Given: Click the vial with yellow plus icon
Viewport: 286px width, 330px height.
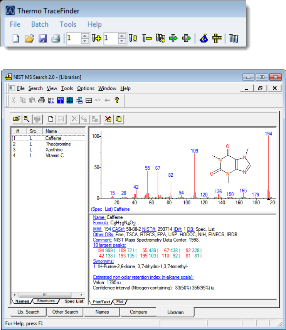Looking at the screenshot, I should pos(97,38).
